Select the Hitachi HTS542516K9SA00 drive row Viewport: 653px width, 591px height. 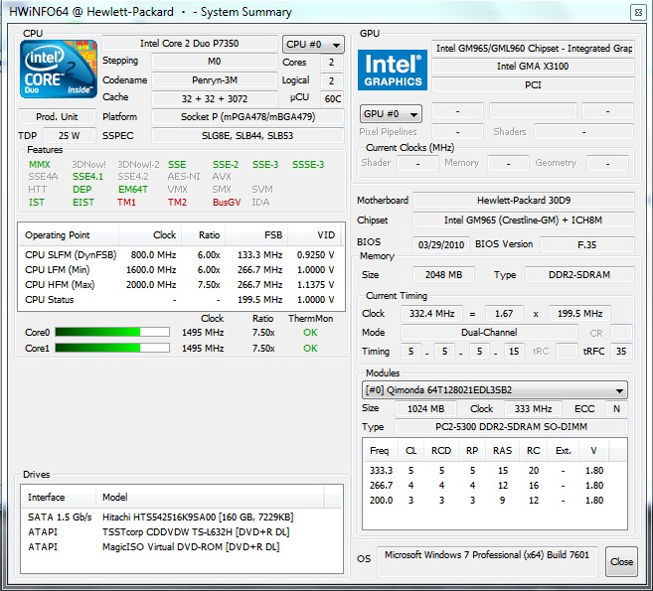pyautogui.click(x=182, y=517)
